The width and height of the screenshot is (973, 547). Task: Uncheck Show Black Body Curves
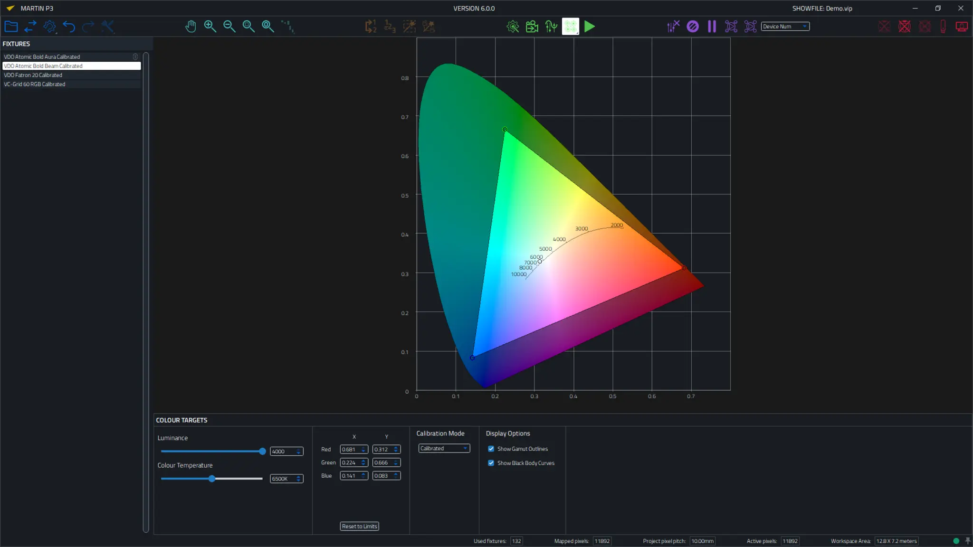click(491, 463)
